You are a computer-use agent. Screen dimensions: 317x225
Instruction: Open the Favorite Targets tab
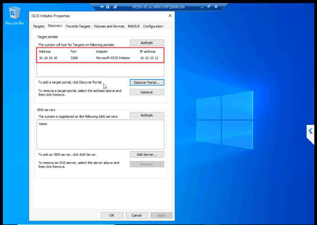78,26
